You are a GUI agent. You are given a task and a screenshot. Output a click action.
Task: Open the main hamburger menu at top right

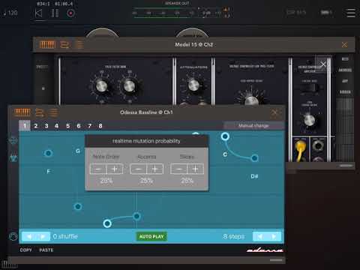pyautogui.click(x=351, y=13)
